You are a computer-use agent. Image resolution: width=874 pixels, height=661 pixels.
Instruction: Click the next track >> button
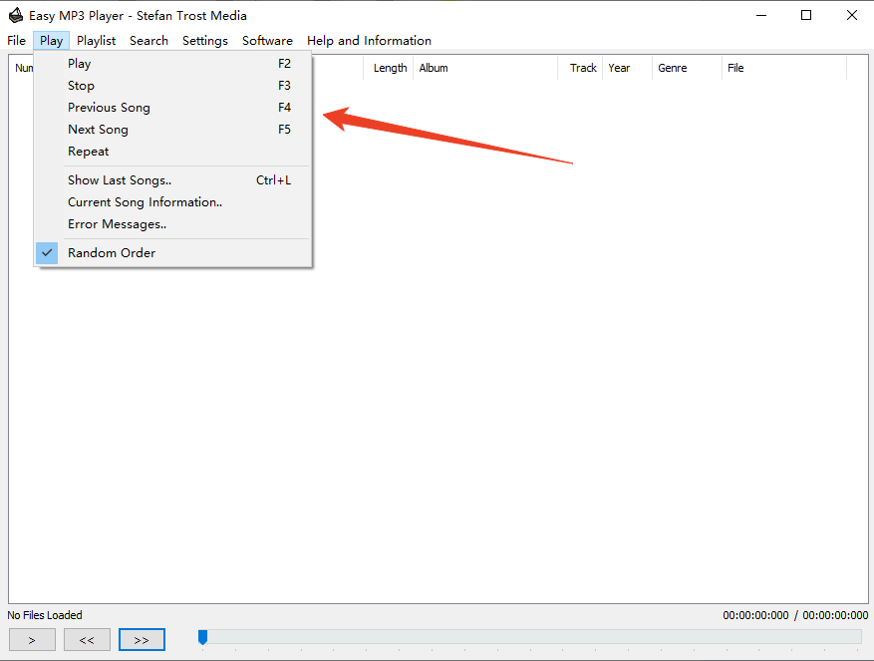point(142,640)
